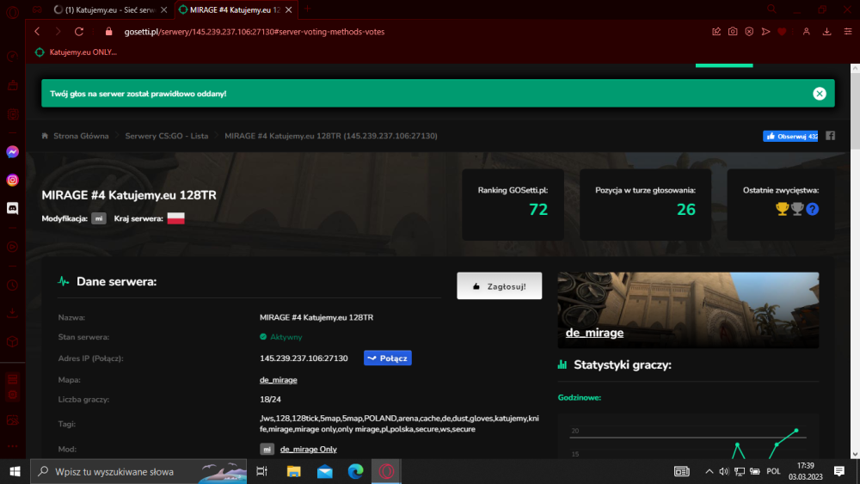Click the de_mirage map thumbnail image
Screen dimensions: 860x484
688,310
